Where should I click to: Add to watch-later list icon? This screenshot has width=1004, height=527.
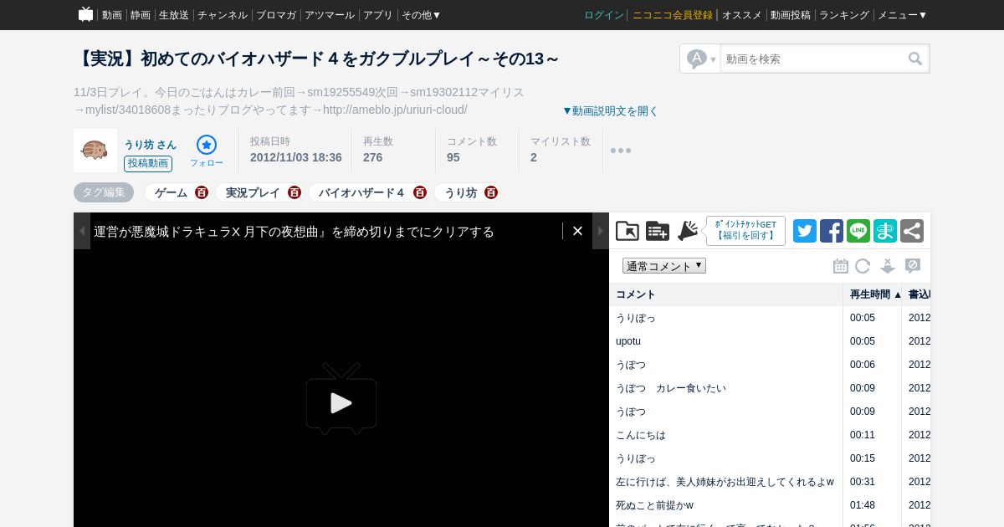[658, 231]
